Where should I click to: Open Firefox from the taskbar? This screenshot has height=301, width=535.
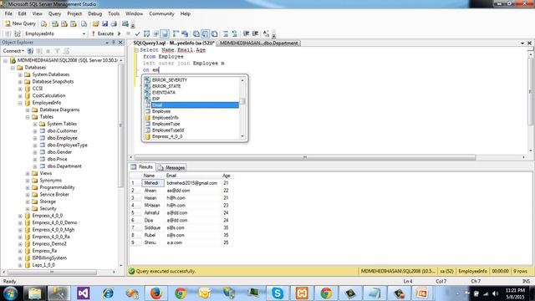(156, 293)
